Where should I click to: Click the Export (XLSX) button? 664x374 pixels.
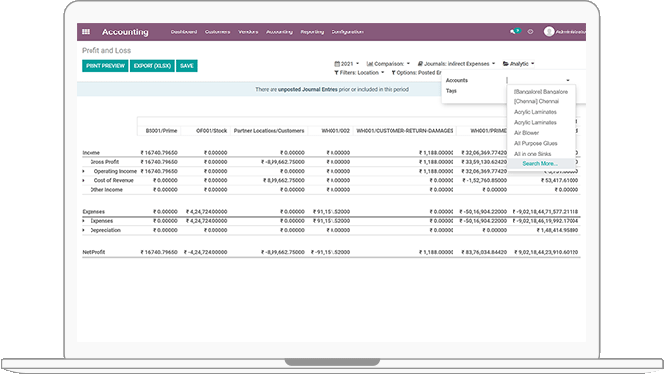(152, 66)
